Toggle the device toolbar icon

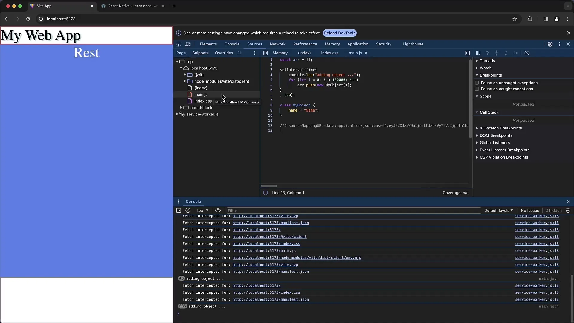(x=188, y=44)
